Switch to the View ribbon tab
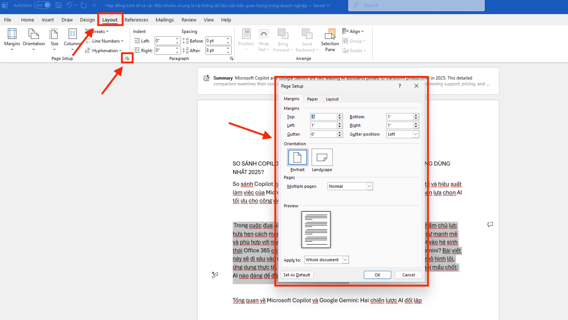This screenshot has width=568, height=320. pyautogui.click(x=209, y=20)
